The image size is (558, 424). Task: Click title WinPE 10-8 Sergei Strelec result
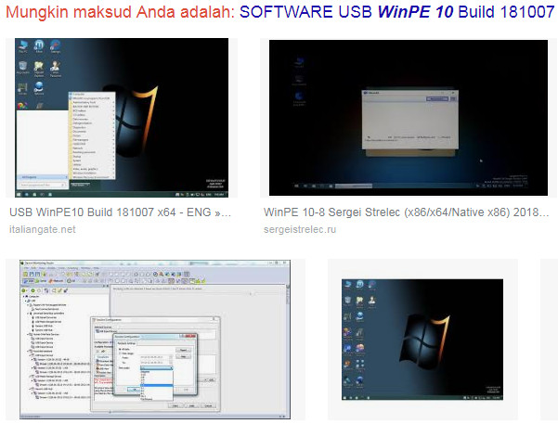click(406, 212)
